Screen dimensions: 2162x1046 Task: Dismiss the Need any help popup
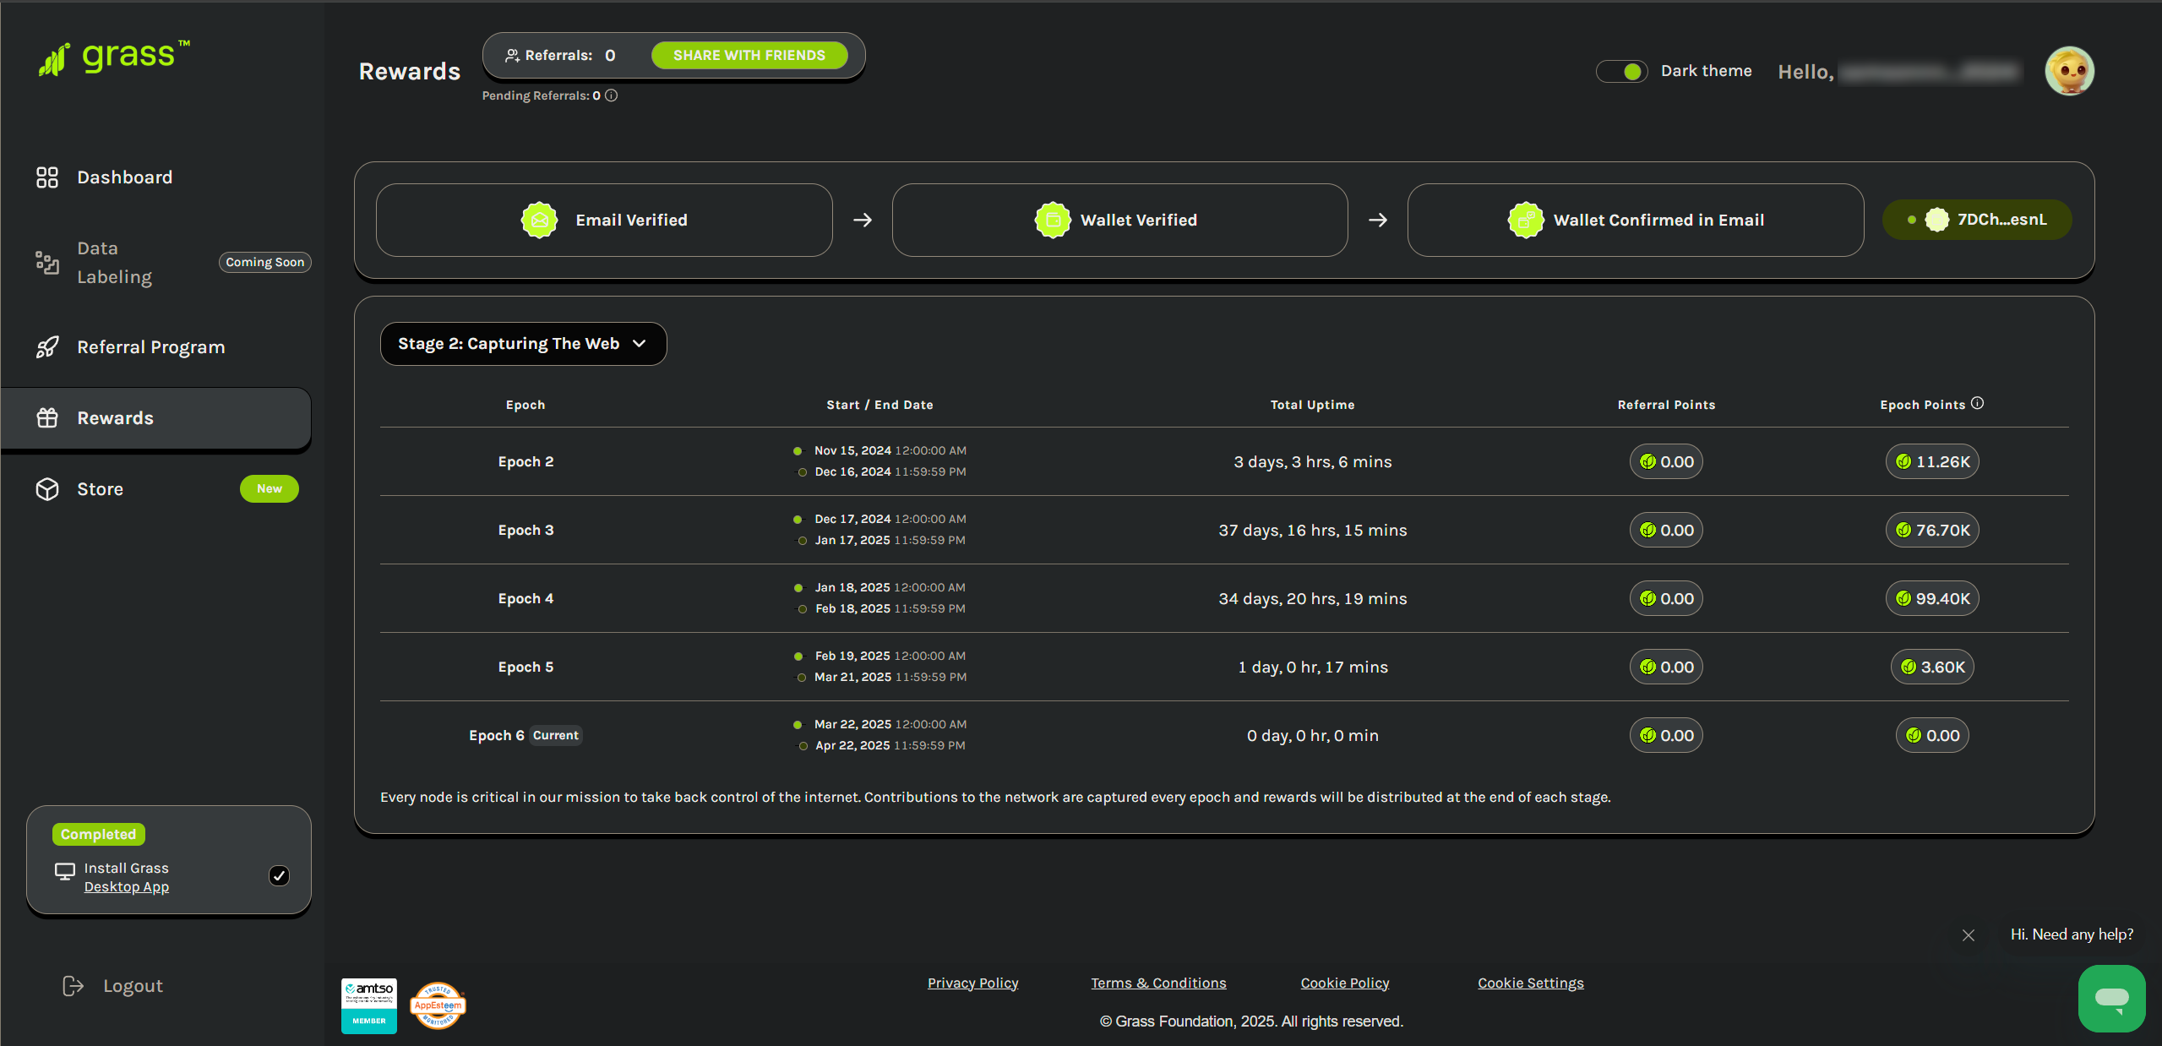1968,935
